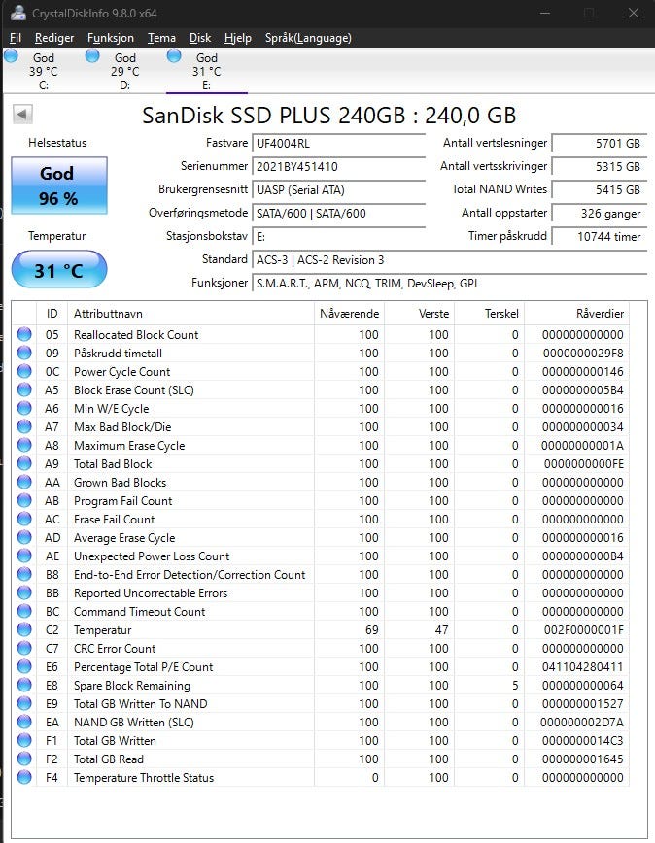Click Antall vertslesninger value 5701 GB

(x=600, y=143)
